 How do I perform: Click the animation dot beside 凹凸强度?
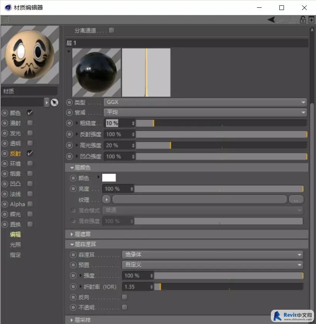tap(69, 157)
